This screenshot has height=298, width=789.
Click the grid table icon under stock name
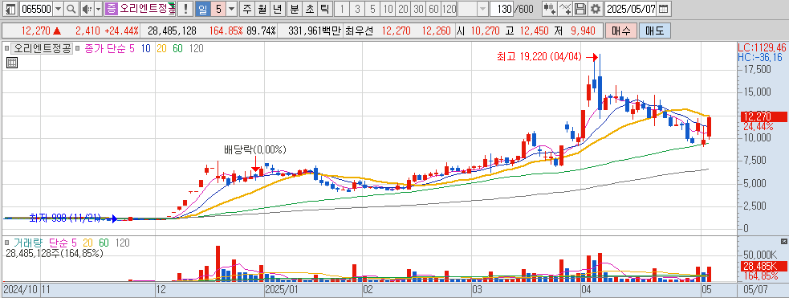tap(12, 63)
